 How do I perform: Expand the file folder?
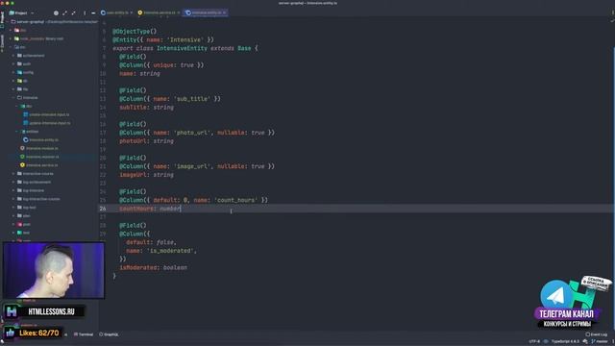[x=14, y=89]
